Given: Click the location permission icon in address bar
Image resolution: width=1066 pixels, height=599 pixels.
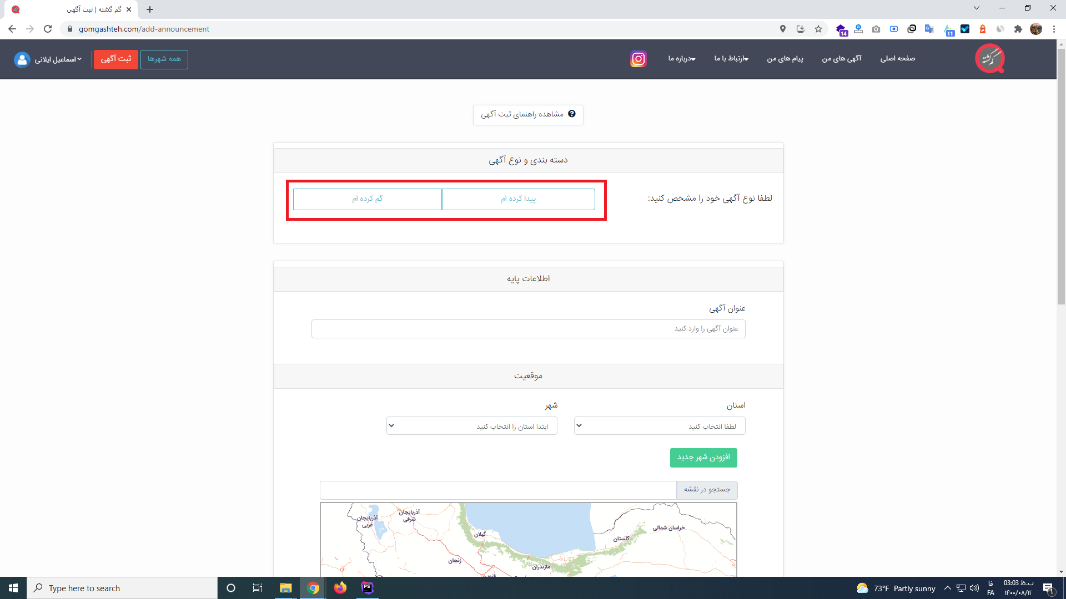Looking at the screenshot, I should 783,29.
